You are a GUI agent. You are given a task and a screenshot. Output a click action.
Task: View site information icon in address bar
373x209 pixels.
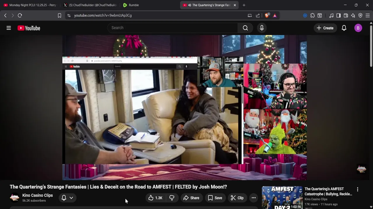point(69,15)
